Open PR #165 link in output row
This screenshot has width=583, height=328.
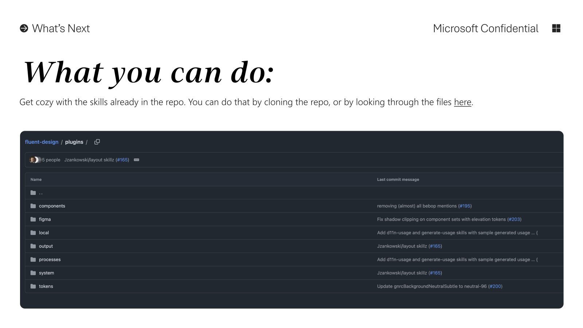pos(435,246)
